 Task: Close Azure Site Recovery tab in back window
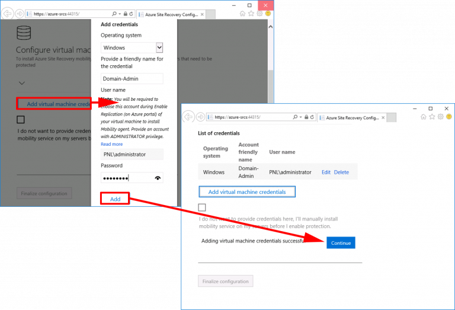[x=202, y=14]
